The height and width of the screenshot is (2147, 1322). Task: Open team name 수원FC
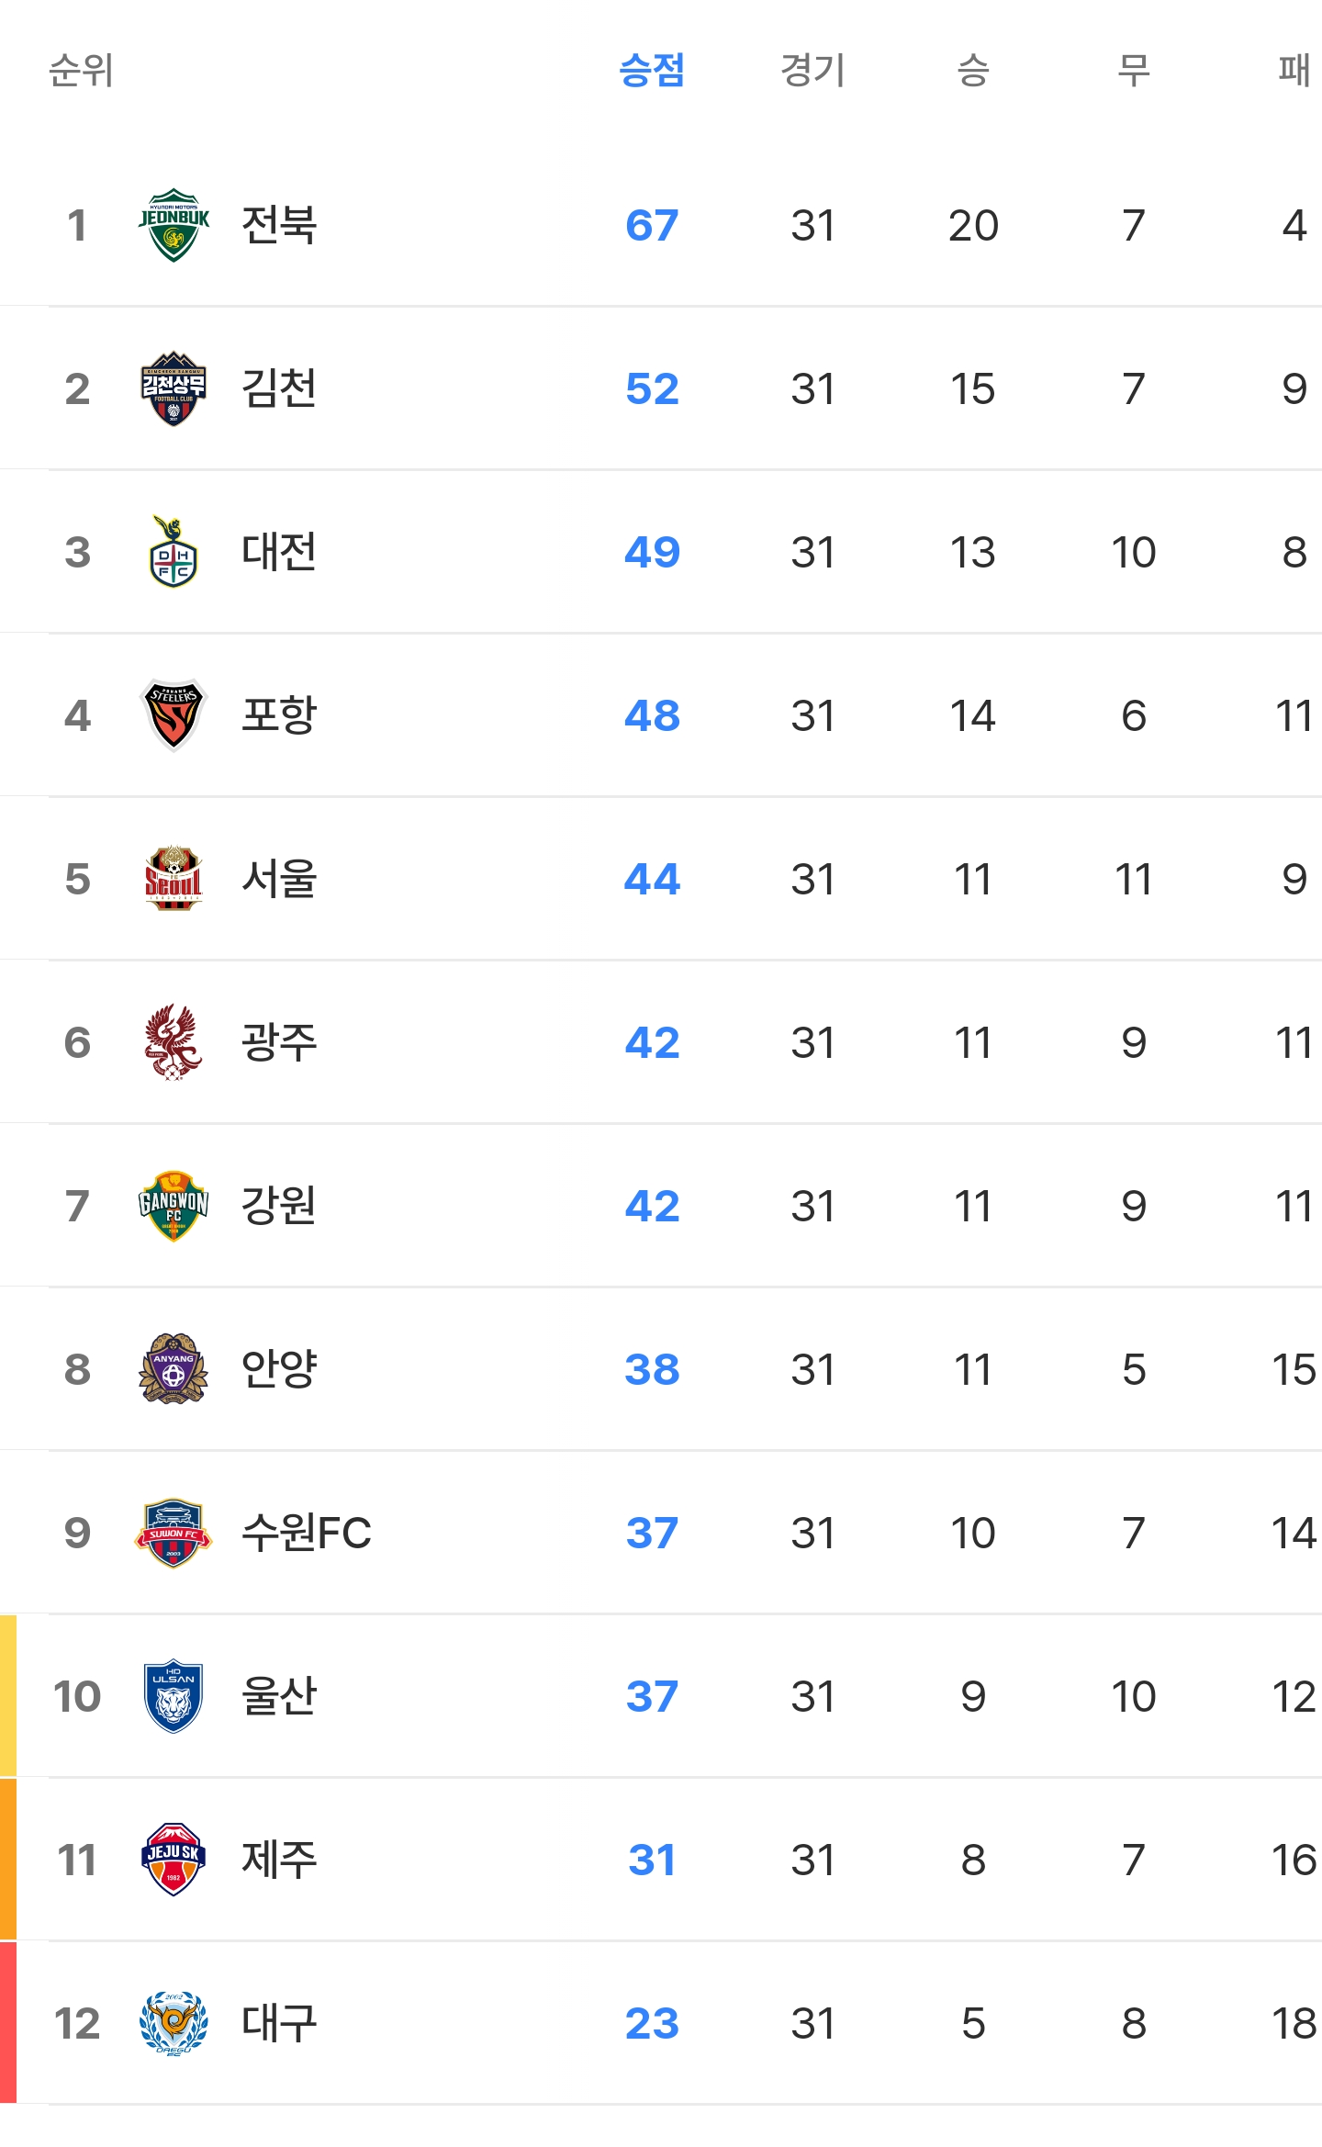[x=307, y=1533]
